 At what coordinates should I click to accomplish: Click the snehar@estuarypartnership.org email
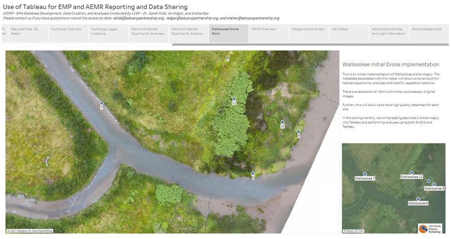coord(253,18)
